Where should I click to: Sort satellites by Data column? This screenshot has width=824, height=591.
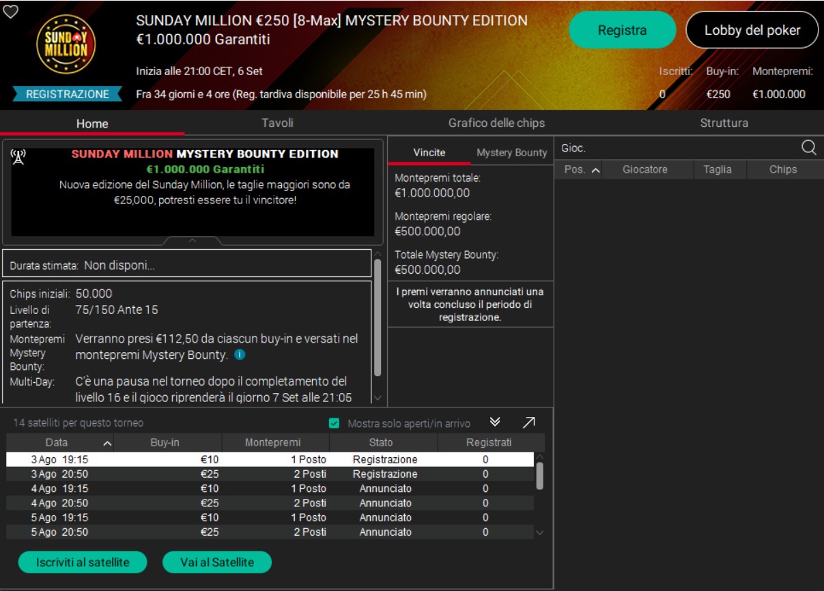(60, 442)
